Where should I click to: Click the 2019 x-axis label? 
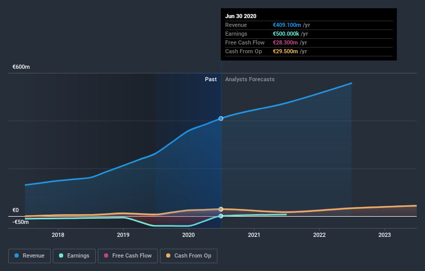(123, 235)
